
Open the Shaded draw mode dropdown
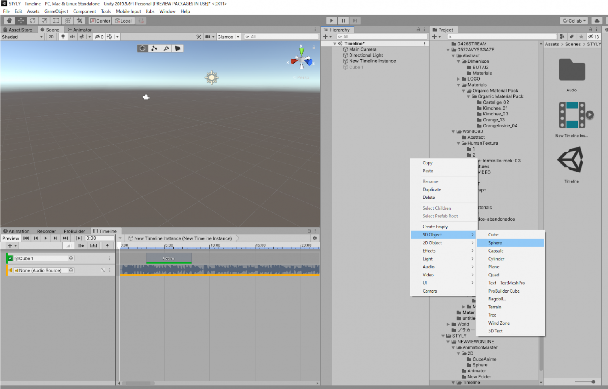pyautogui.click(x=22, y=36)
